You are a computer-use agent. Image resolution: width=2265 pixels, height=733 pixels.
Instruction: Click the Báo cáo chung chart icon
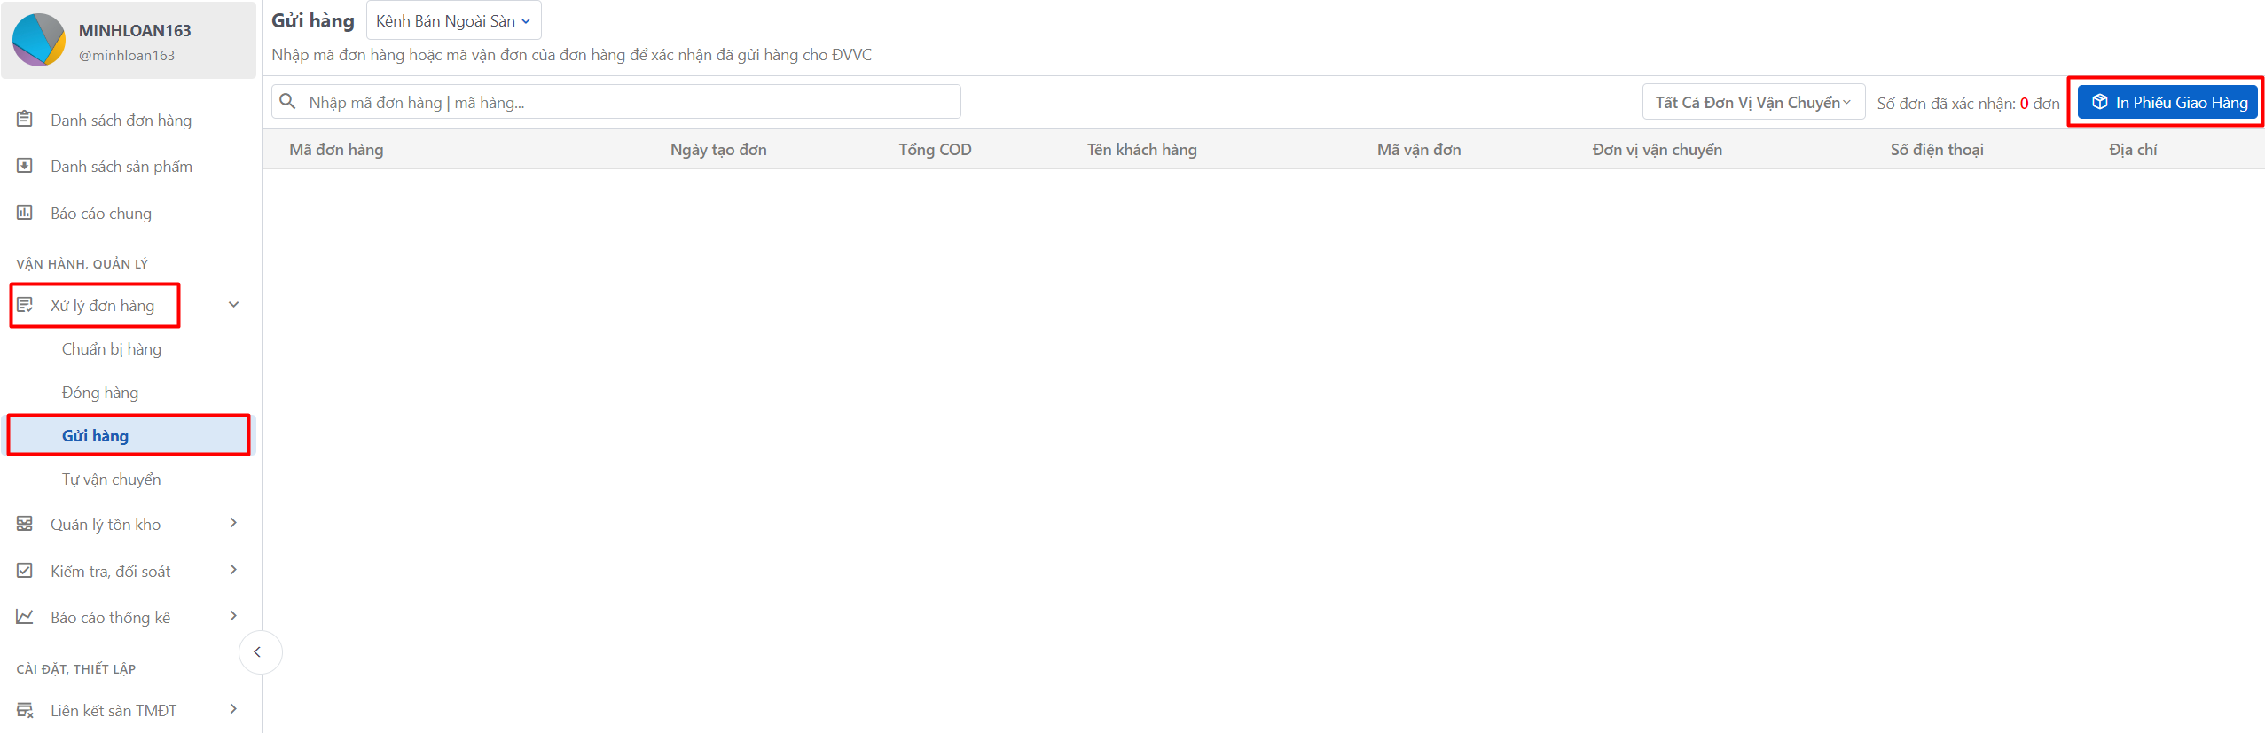(25, 213)
